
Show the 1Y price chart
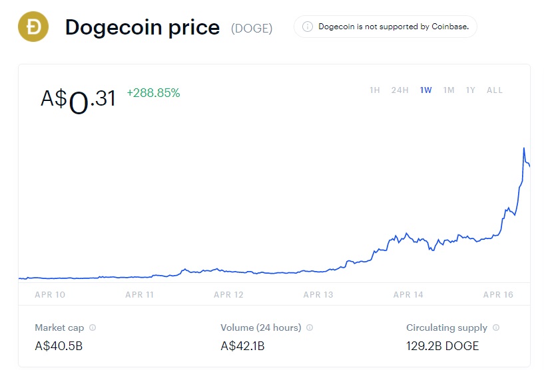pyautogui.click(x=471, y=90)
